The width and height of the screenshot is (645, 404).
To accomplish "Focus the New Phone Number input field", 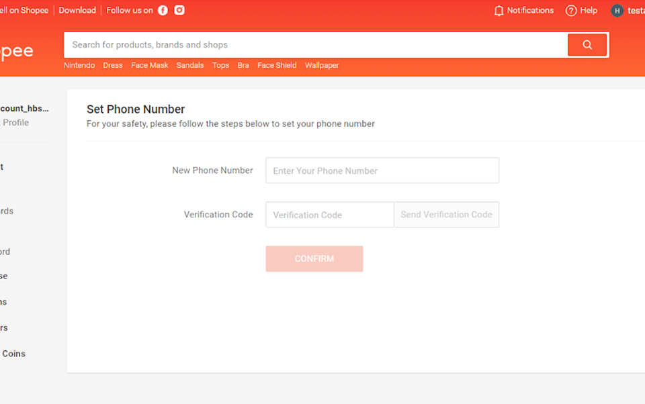I will point(382,170).
